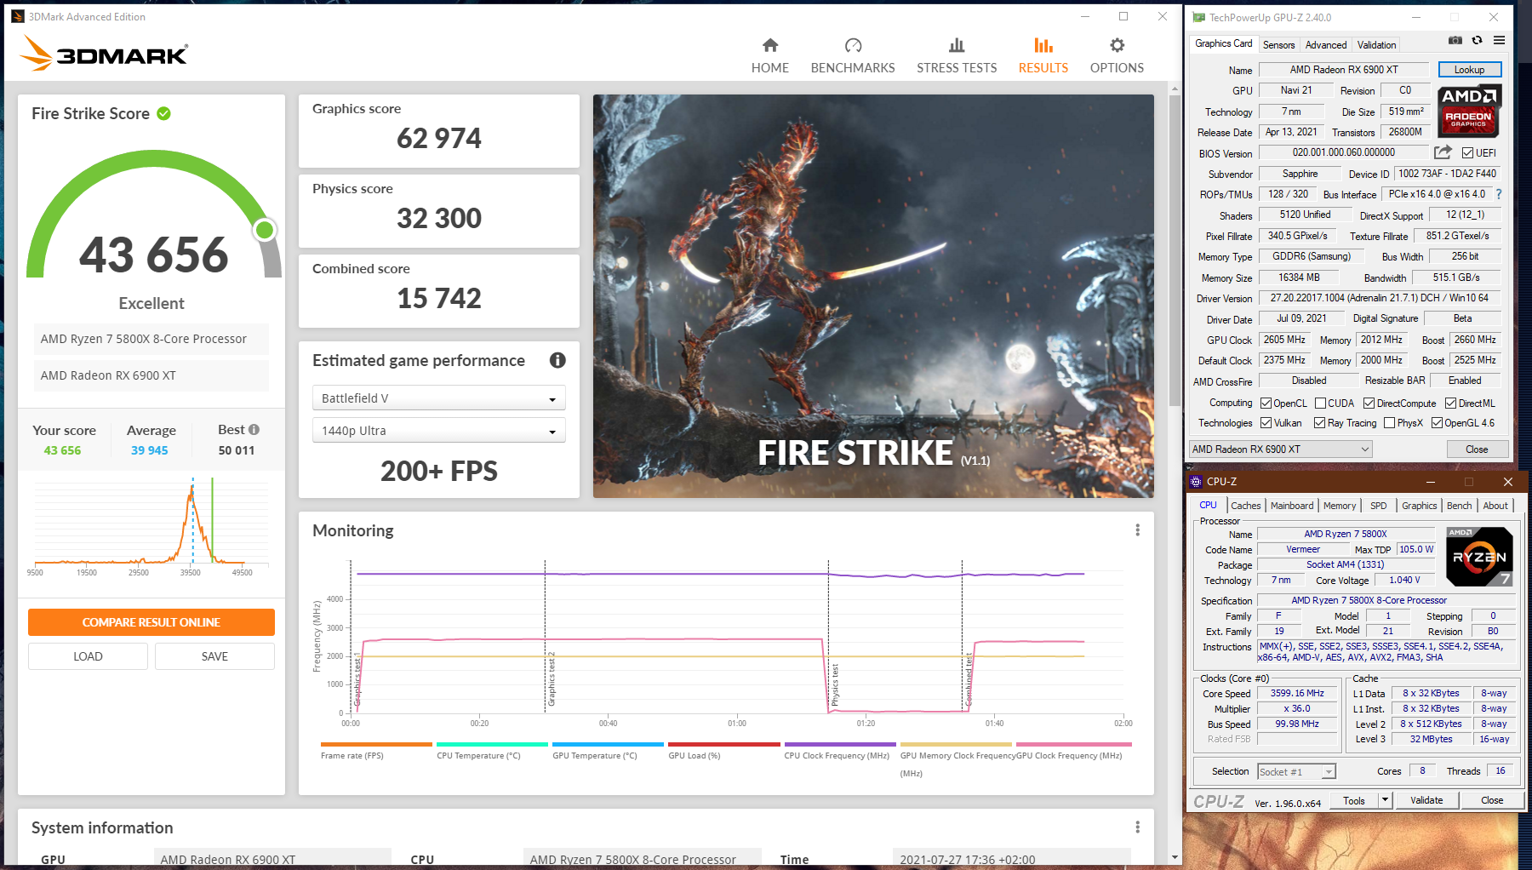Show info about the Best score
The width and height of the screenshot is (1532, 870).
254,430
